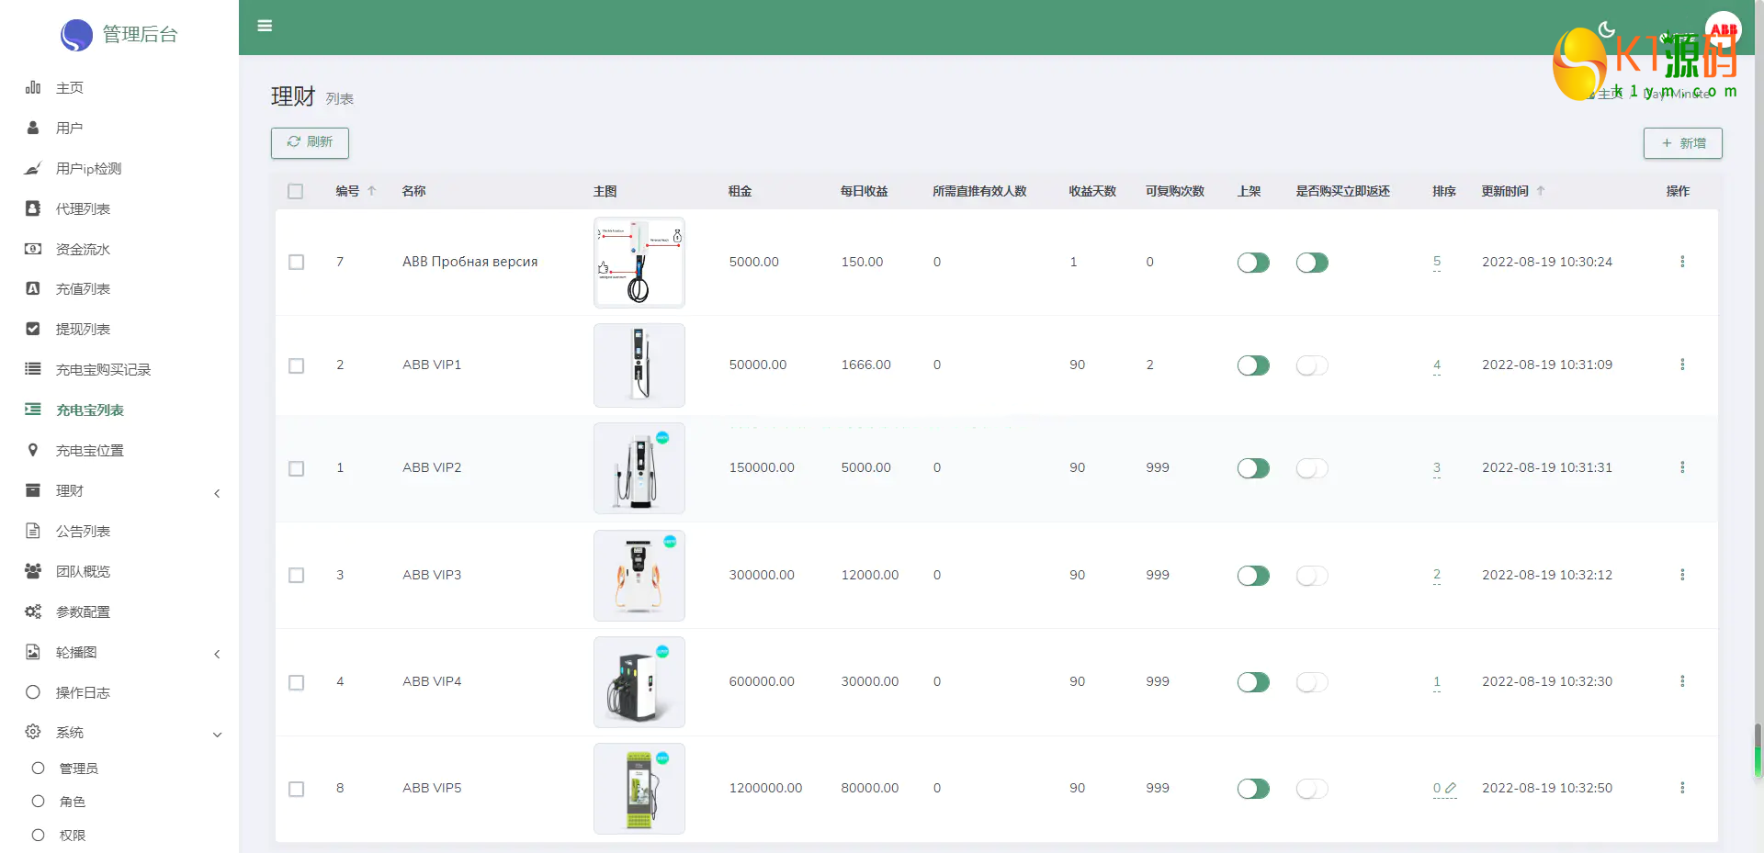Toggle 上架 switch for ABB VIP5
The width and height of the screenshot is (1764, 853).
[1253, 789]
